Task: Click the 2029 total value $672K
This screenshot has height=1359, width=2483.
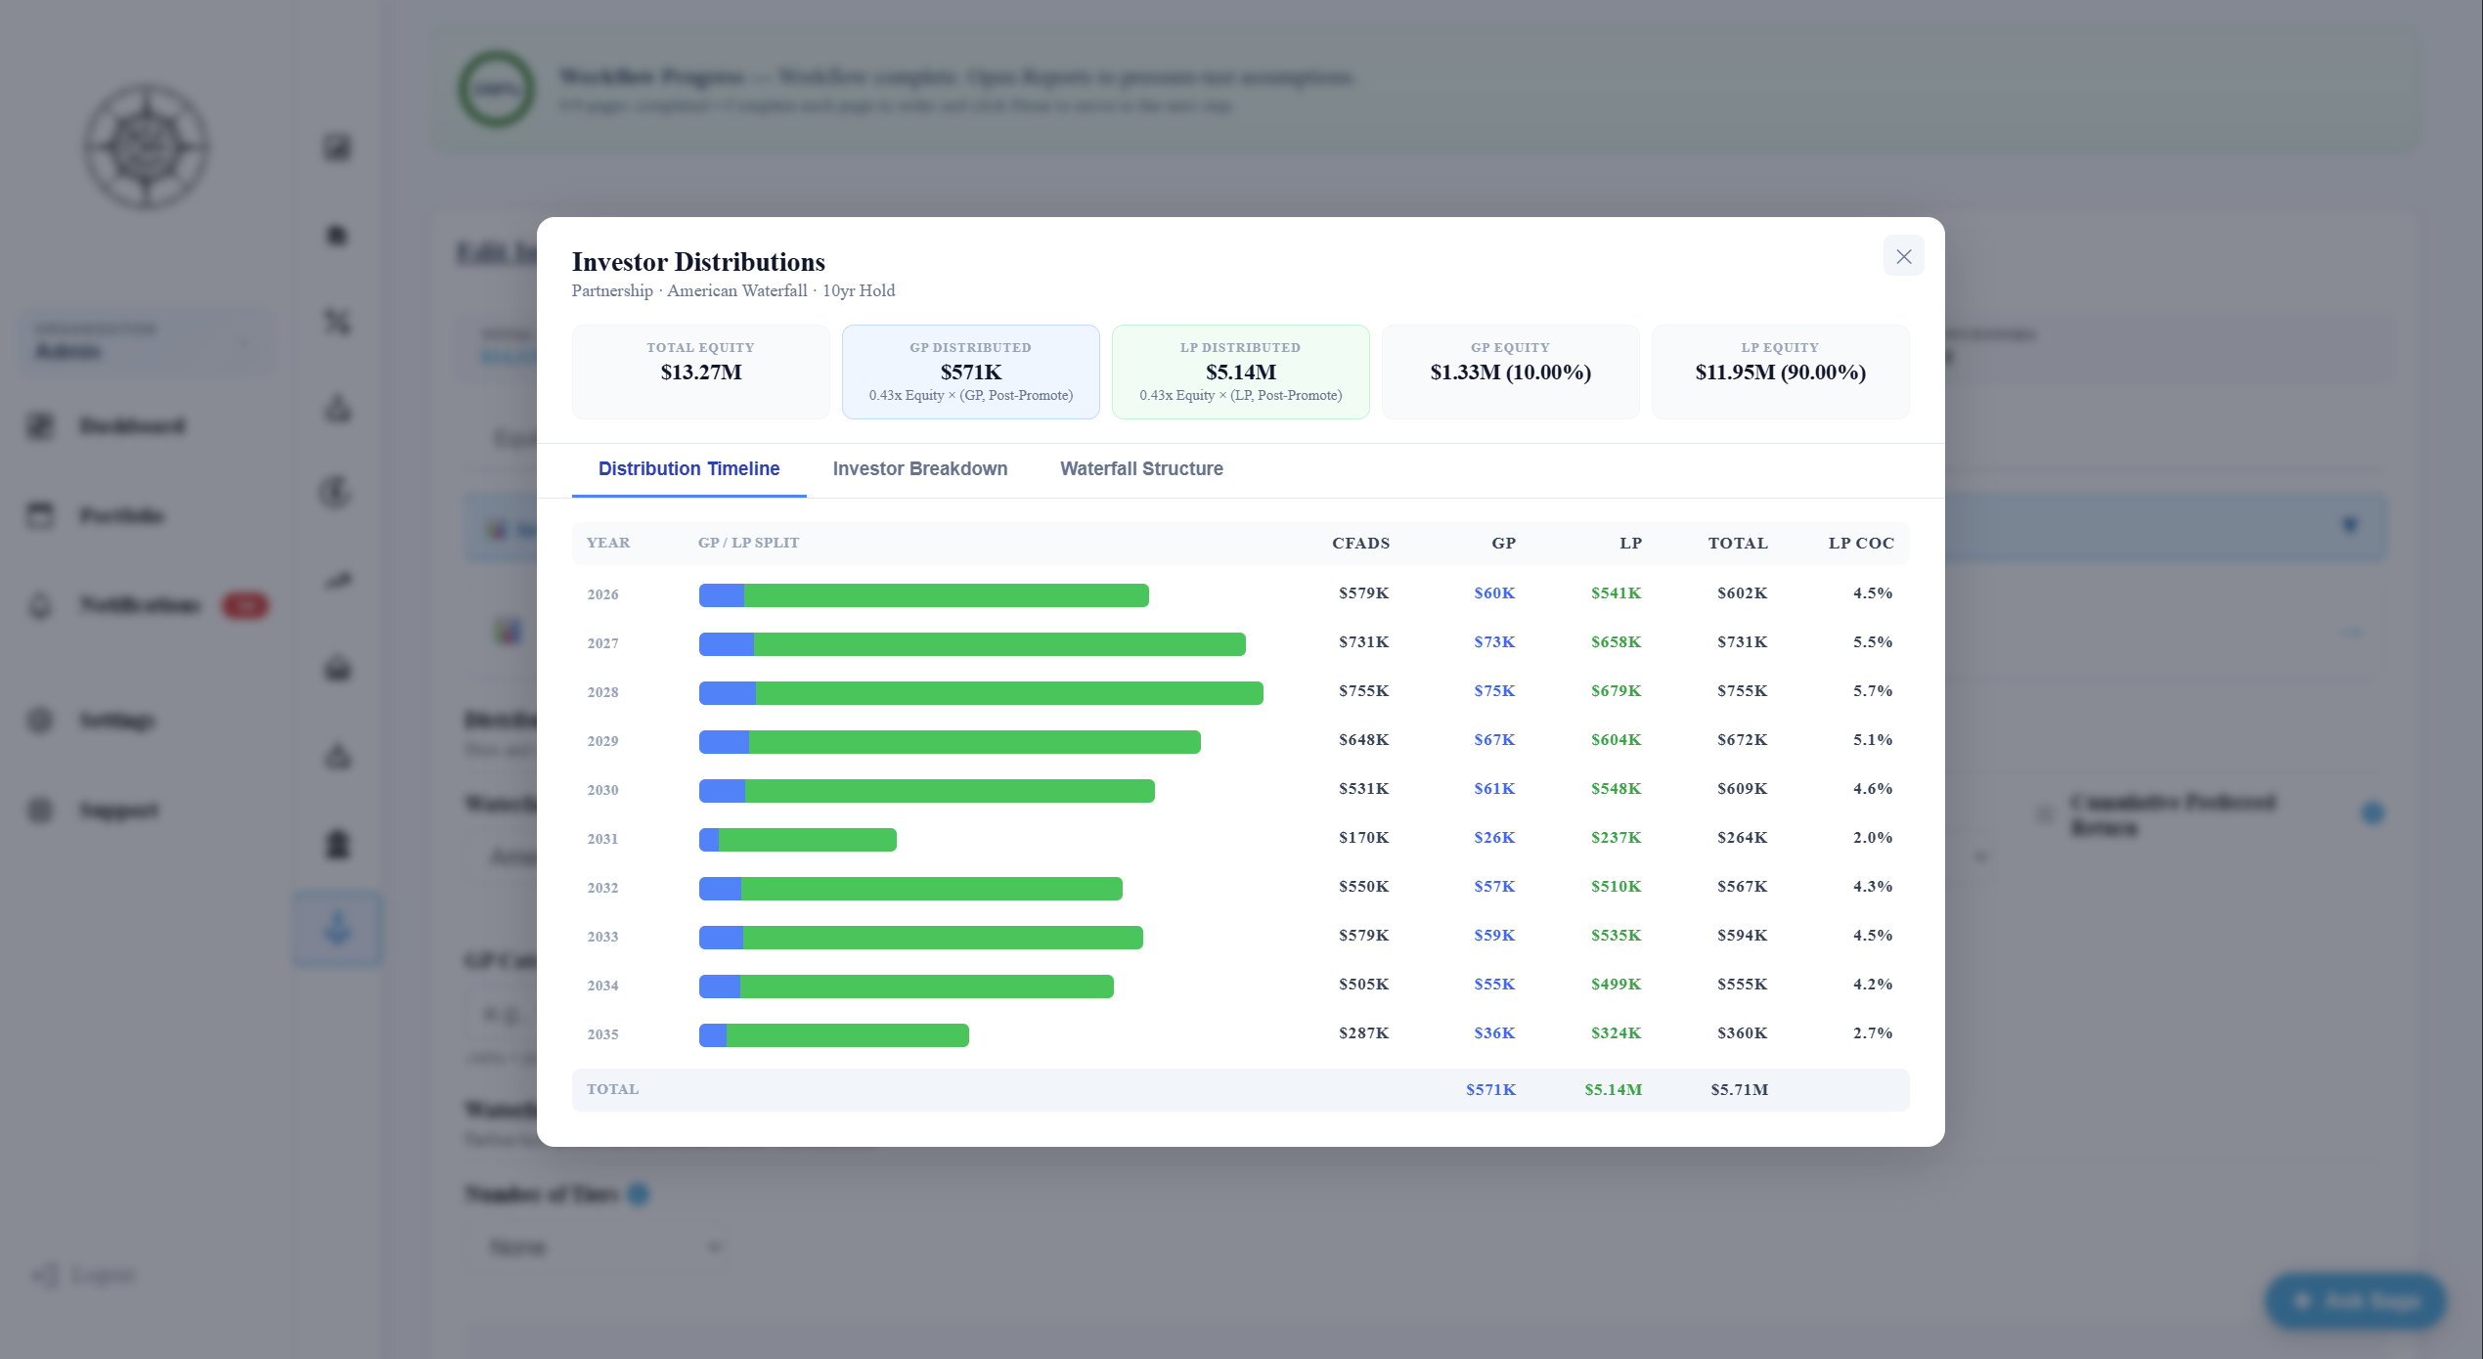Action: click(x=1742, y=739)
